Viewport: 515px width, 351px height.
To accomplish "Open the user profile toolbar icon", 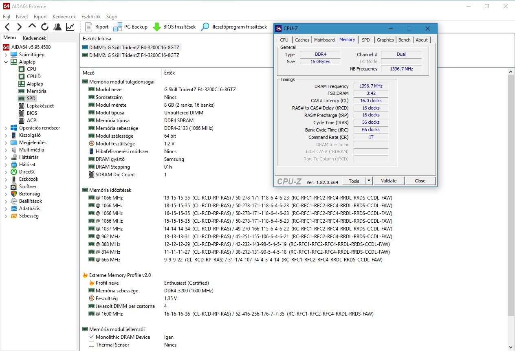I will pos(57,27).
